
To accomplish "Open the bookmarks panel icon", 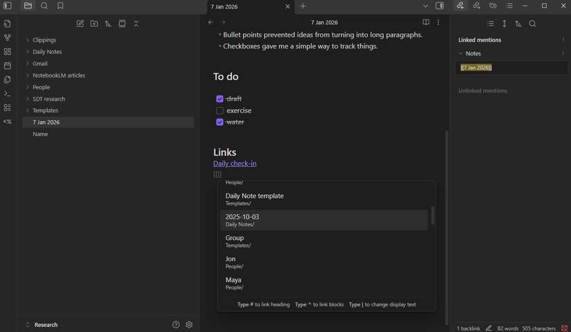I will [x=60, y=6].
